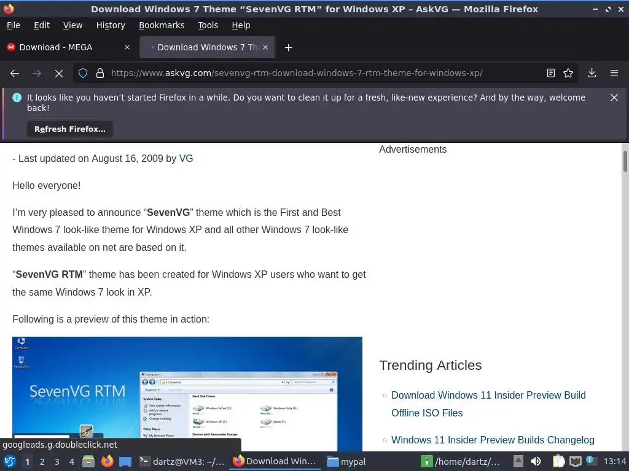Open the Edit menu
629x471 pixels.
click(x=42, y=25)
